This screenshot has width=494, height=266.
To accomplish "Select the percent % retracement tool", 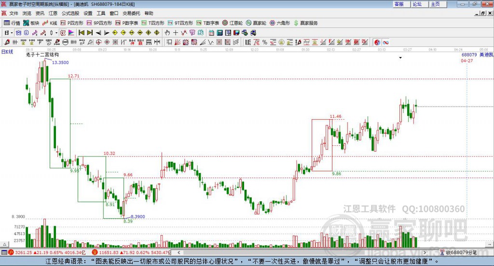I will (x=265, y=42).
